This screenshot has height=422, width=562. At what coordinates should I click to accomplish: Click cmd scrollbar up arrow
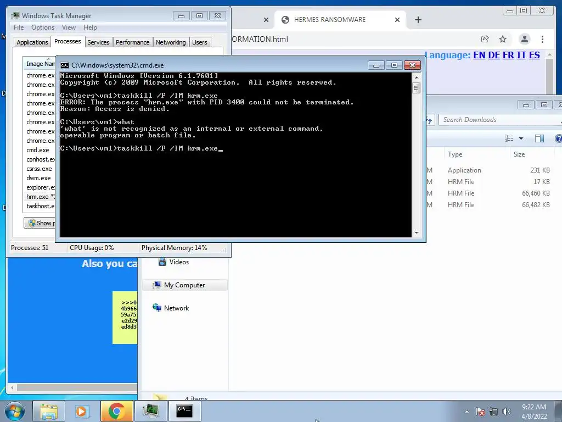pyautogui.click(x=416, y=77)
